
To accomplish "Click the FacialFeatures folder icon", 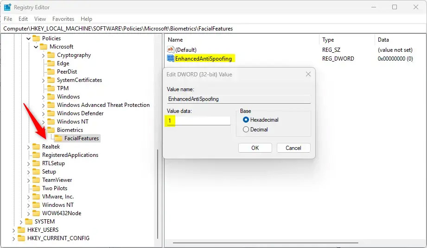I will 58,138.
